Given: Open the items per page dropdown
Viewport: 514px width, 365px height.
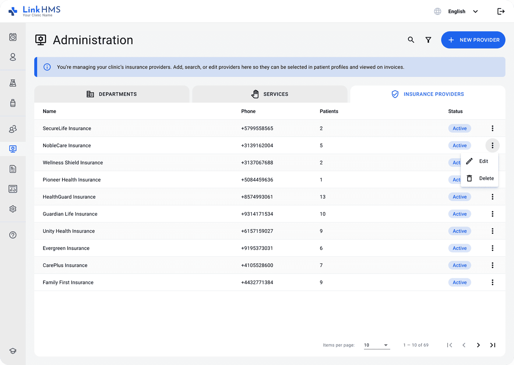Looking at the screenshot, I should click(377, 345).
